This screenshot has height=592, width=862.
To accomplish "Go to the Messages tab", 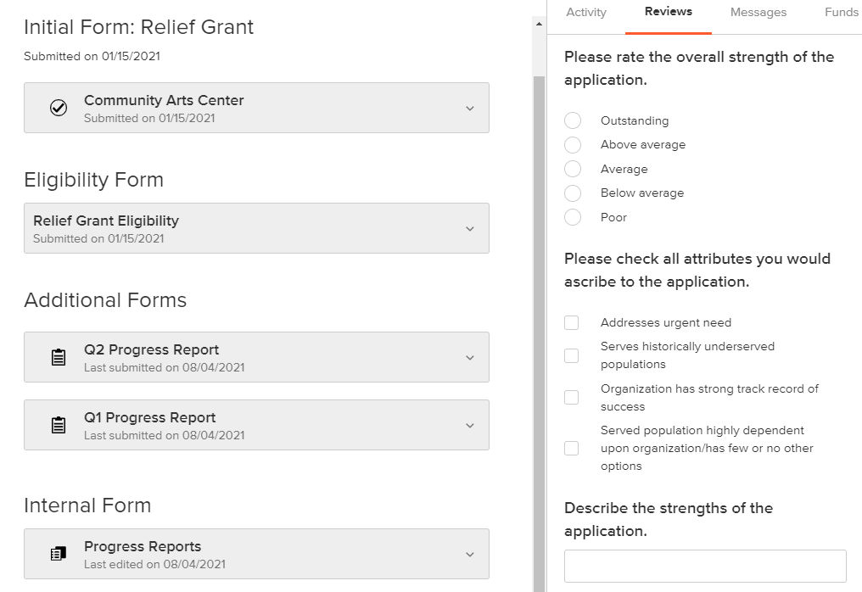I will [x=758, y=12].
